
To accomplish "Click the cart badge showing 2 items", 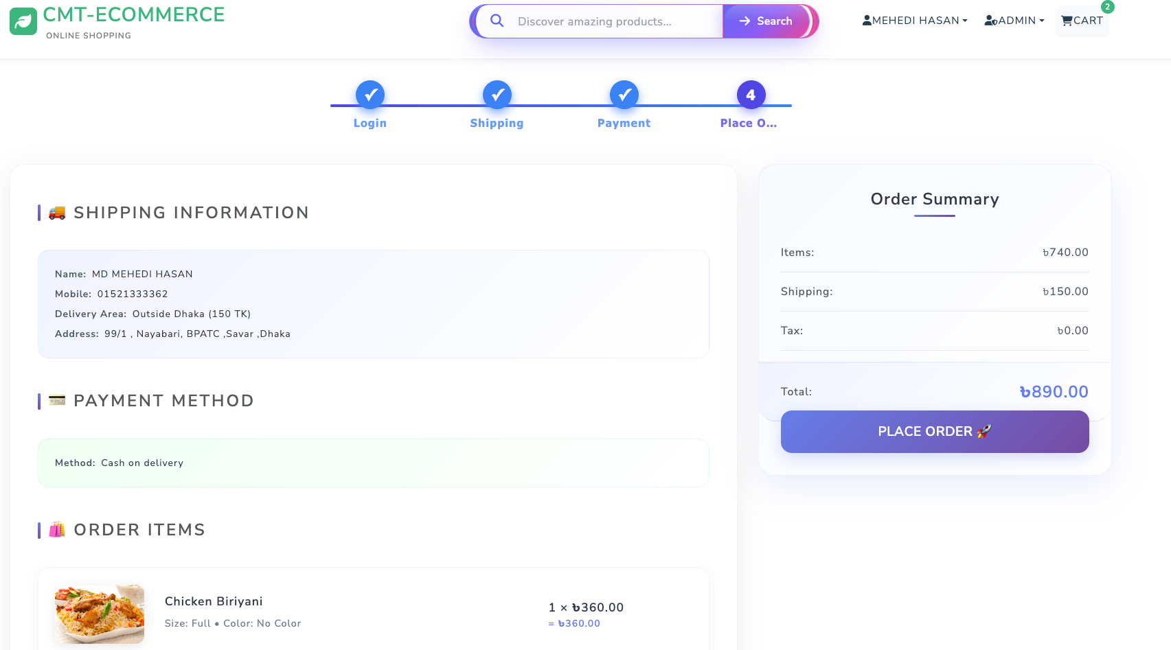I will pyautogui.click(x=1107, y=7).
